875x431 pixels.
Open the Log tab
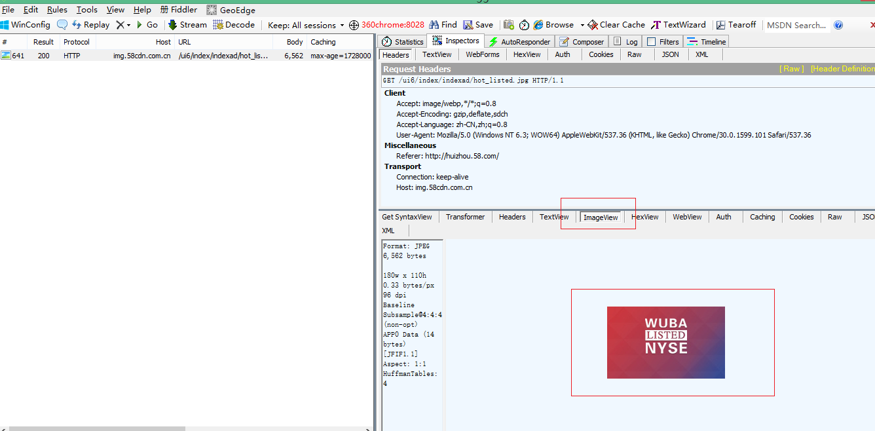click(x=625, y=41)
